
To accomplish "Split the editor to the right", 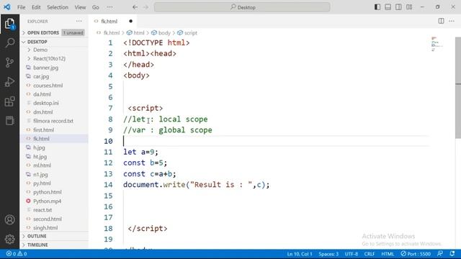I will [x=441, y=21].
